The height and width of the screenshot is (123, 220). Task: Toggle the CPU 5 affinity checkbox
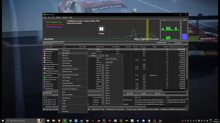pyautogui.click(x=103, y=78)
